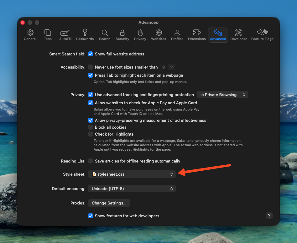The width and height of the screenshot is (297, 243).
Task: Change the Private Browsing protection scope
Action: coord(222,95)
